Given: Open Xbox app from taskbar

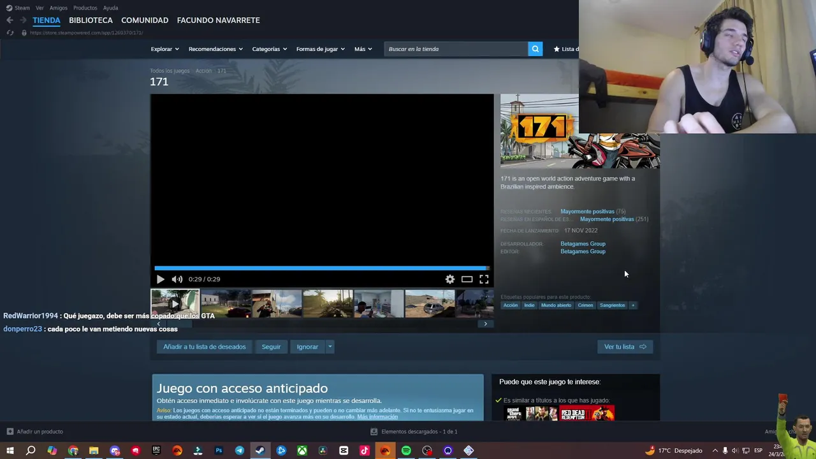Looking at the screenshot, I should click(302, 451).
